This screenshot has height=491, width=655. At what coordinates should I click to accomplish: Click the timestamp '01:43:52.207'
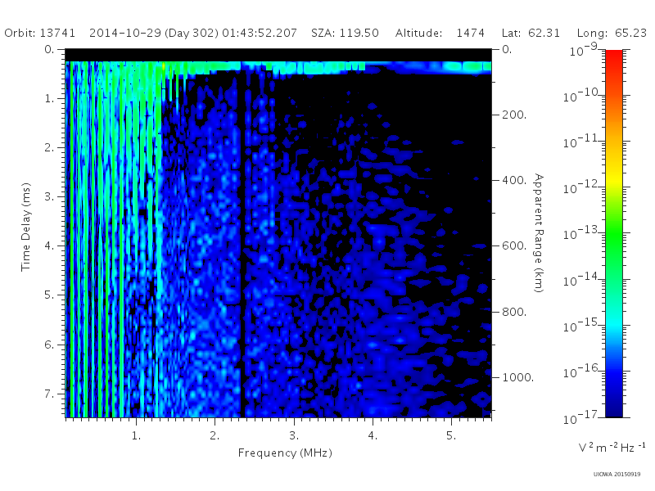[x=260, y=33]
